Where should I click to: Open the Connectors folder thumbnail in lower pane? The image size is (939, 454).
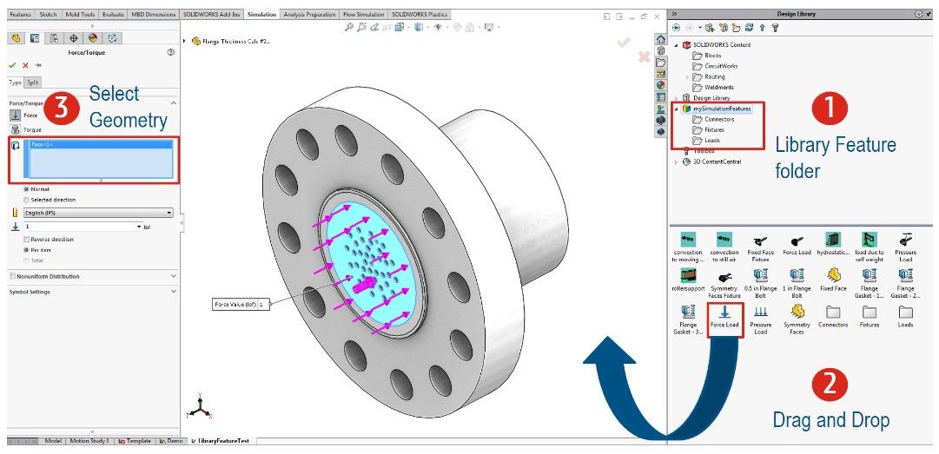[x=833, y=317]
